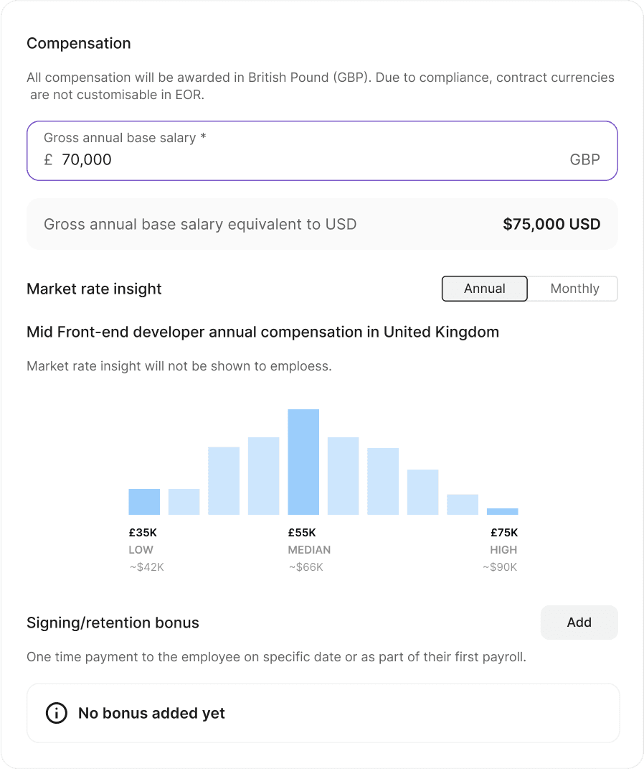The image size is (644, 769).
Task: Select the shortest HIGH bar in chart
Action: coord(502,511)
